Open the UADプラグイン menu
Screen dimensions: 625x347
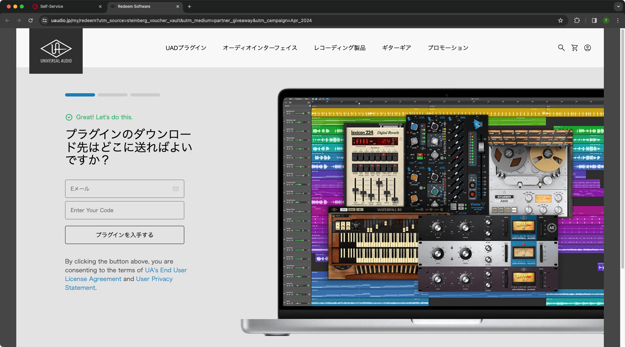pos(186,48)
